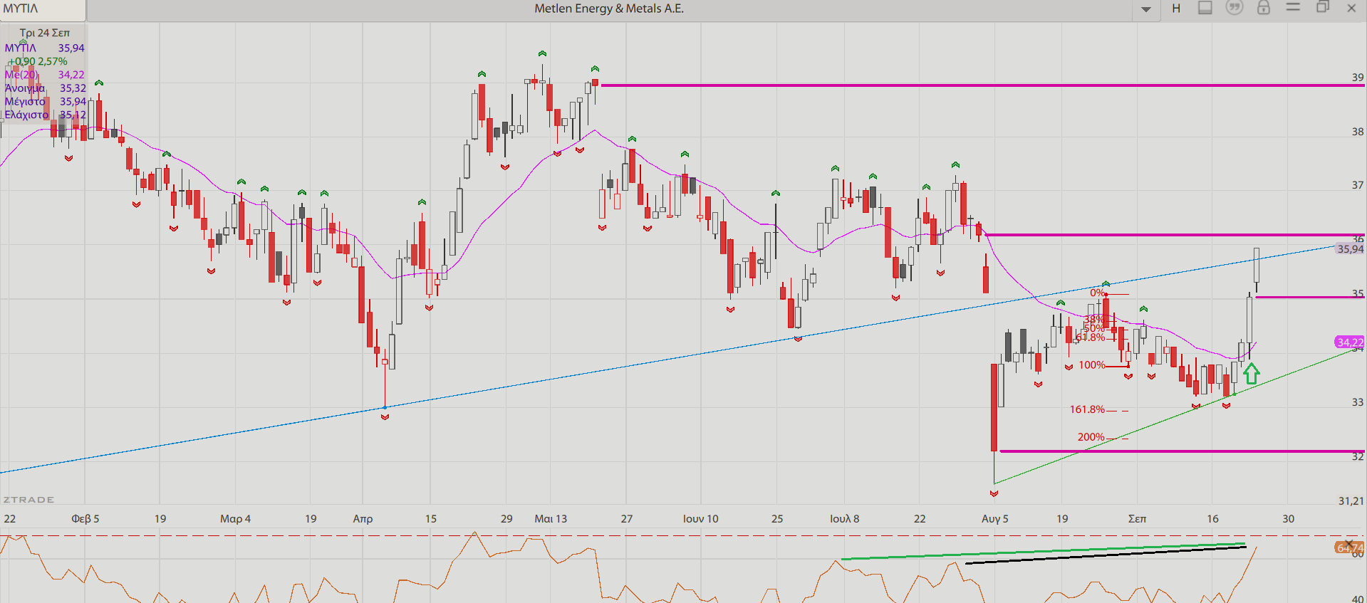Screen dimensions: 1367x603
Task: Click the Ιουν 10 date axis label
Action: [700, 519]
